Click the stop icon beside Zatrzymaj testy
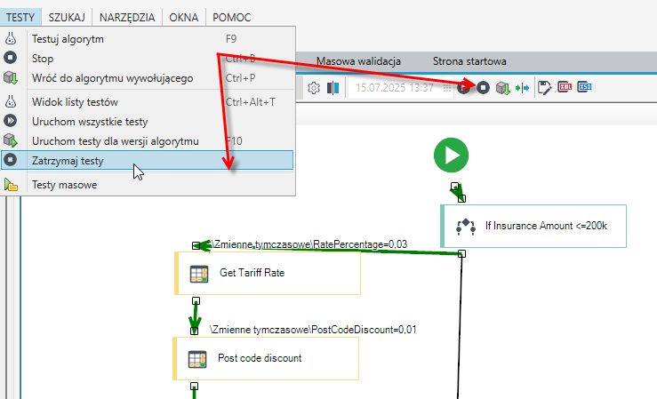 (x=11, y=160)
